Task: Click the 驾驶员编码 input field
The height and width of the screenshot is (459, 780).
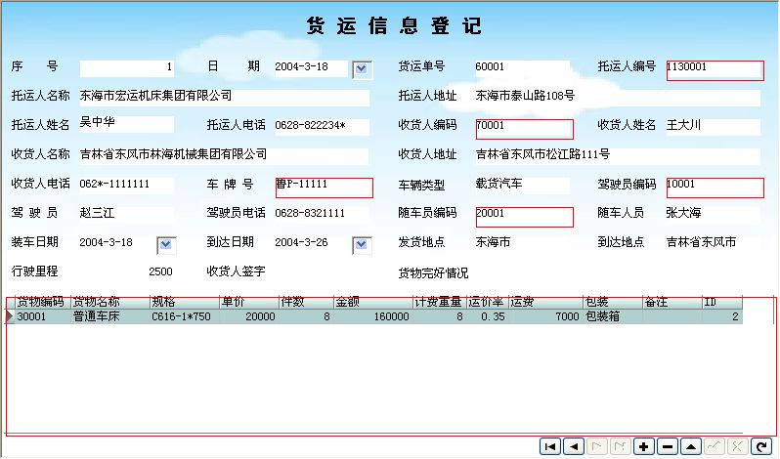Action: pos(714,187)
